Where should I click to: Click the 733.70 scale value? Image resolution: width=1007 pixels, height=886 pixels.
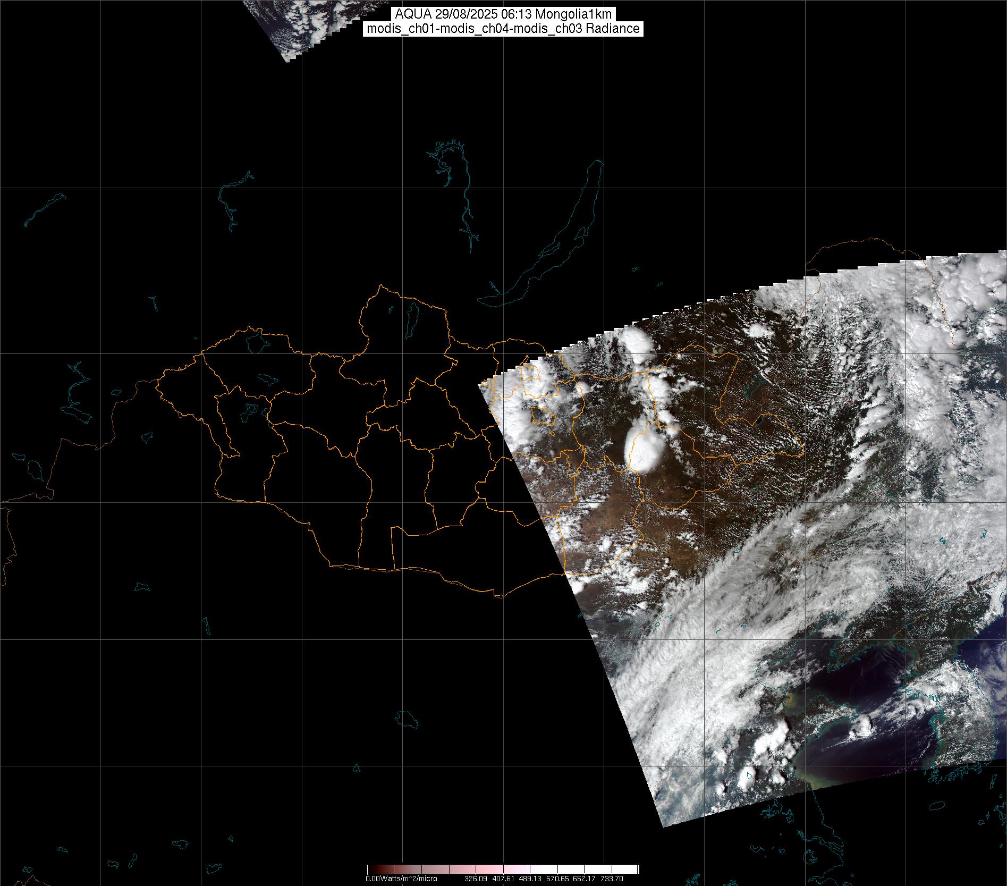tap(612, 879)
